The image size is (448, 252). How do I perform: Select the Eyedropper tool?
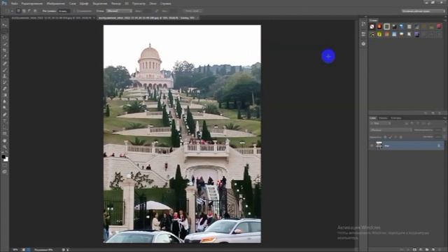(x=4, y=57)
